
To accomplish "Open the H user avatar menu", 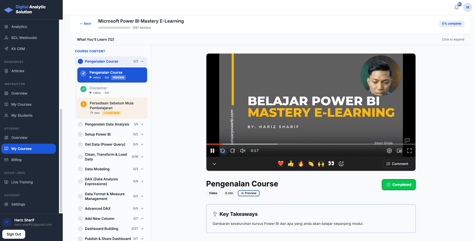I will [x=468, y=7].
